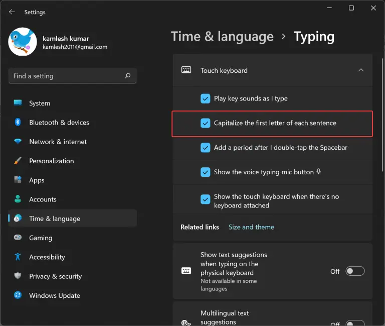
Task: Click the user profile bird avatar
Action: click(23, 42)
